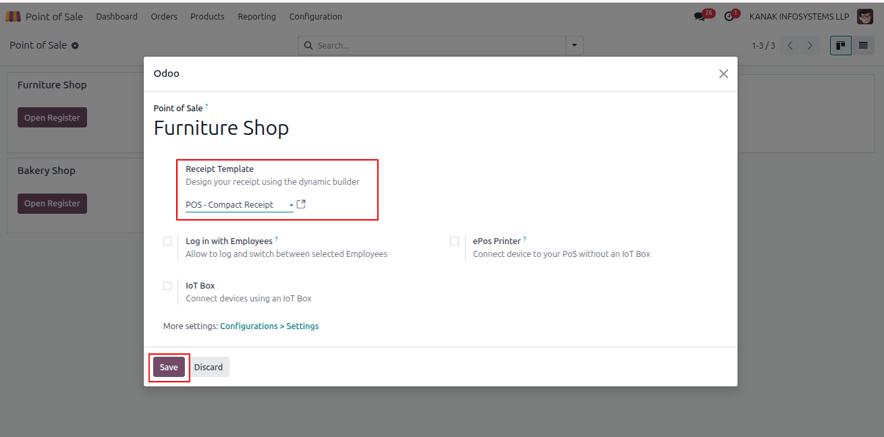Open Register for Furniture Shop

tap(52, 117)
